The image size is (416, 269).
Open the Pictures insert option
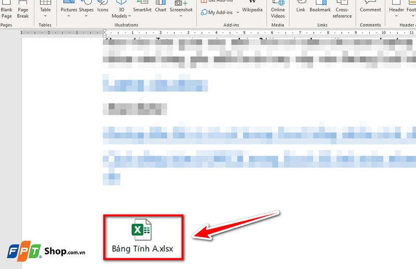coord(69,8)
